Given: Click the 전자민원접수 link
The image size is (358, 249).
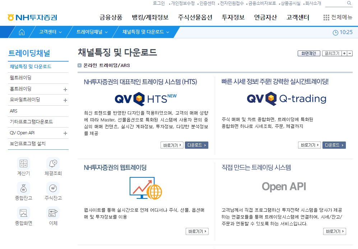Looking at the screenshot, I should click(x=232, y=3).
